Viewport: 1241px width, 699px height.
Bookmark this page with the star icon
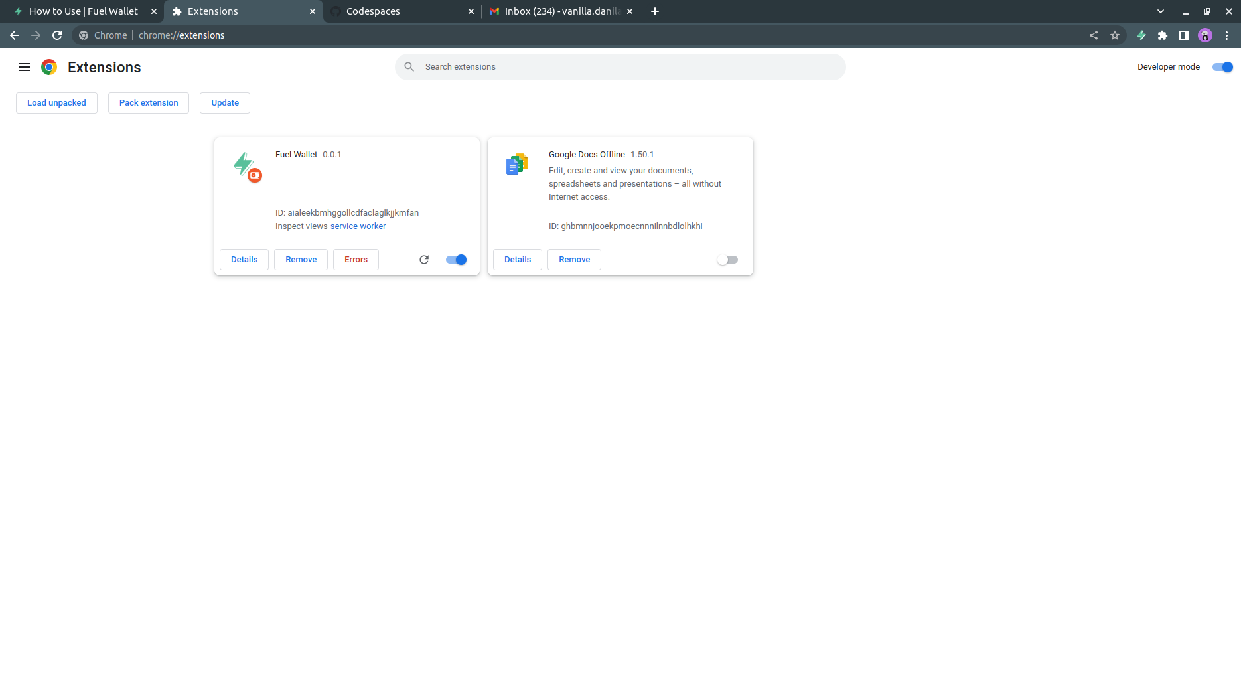[x=1116, y=35]
